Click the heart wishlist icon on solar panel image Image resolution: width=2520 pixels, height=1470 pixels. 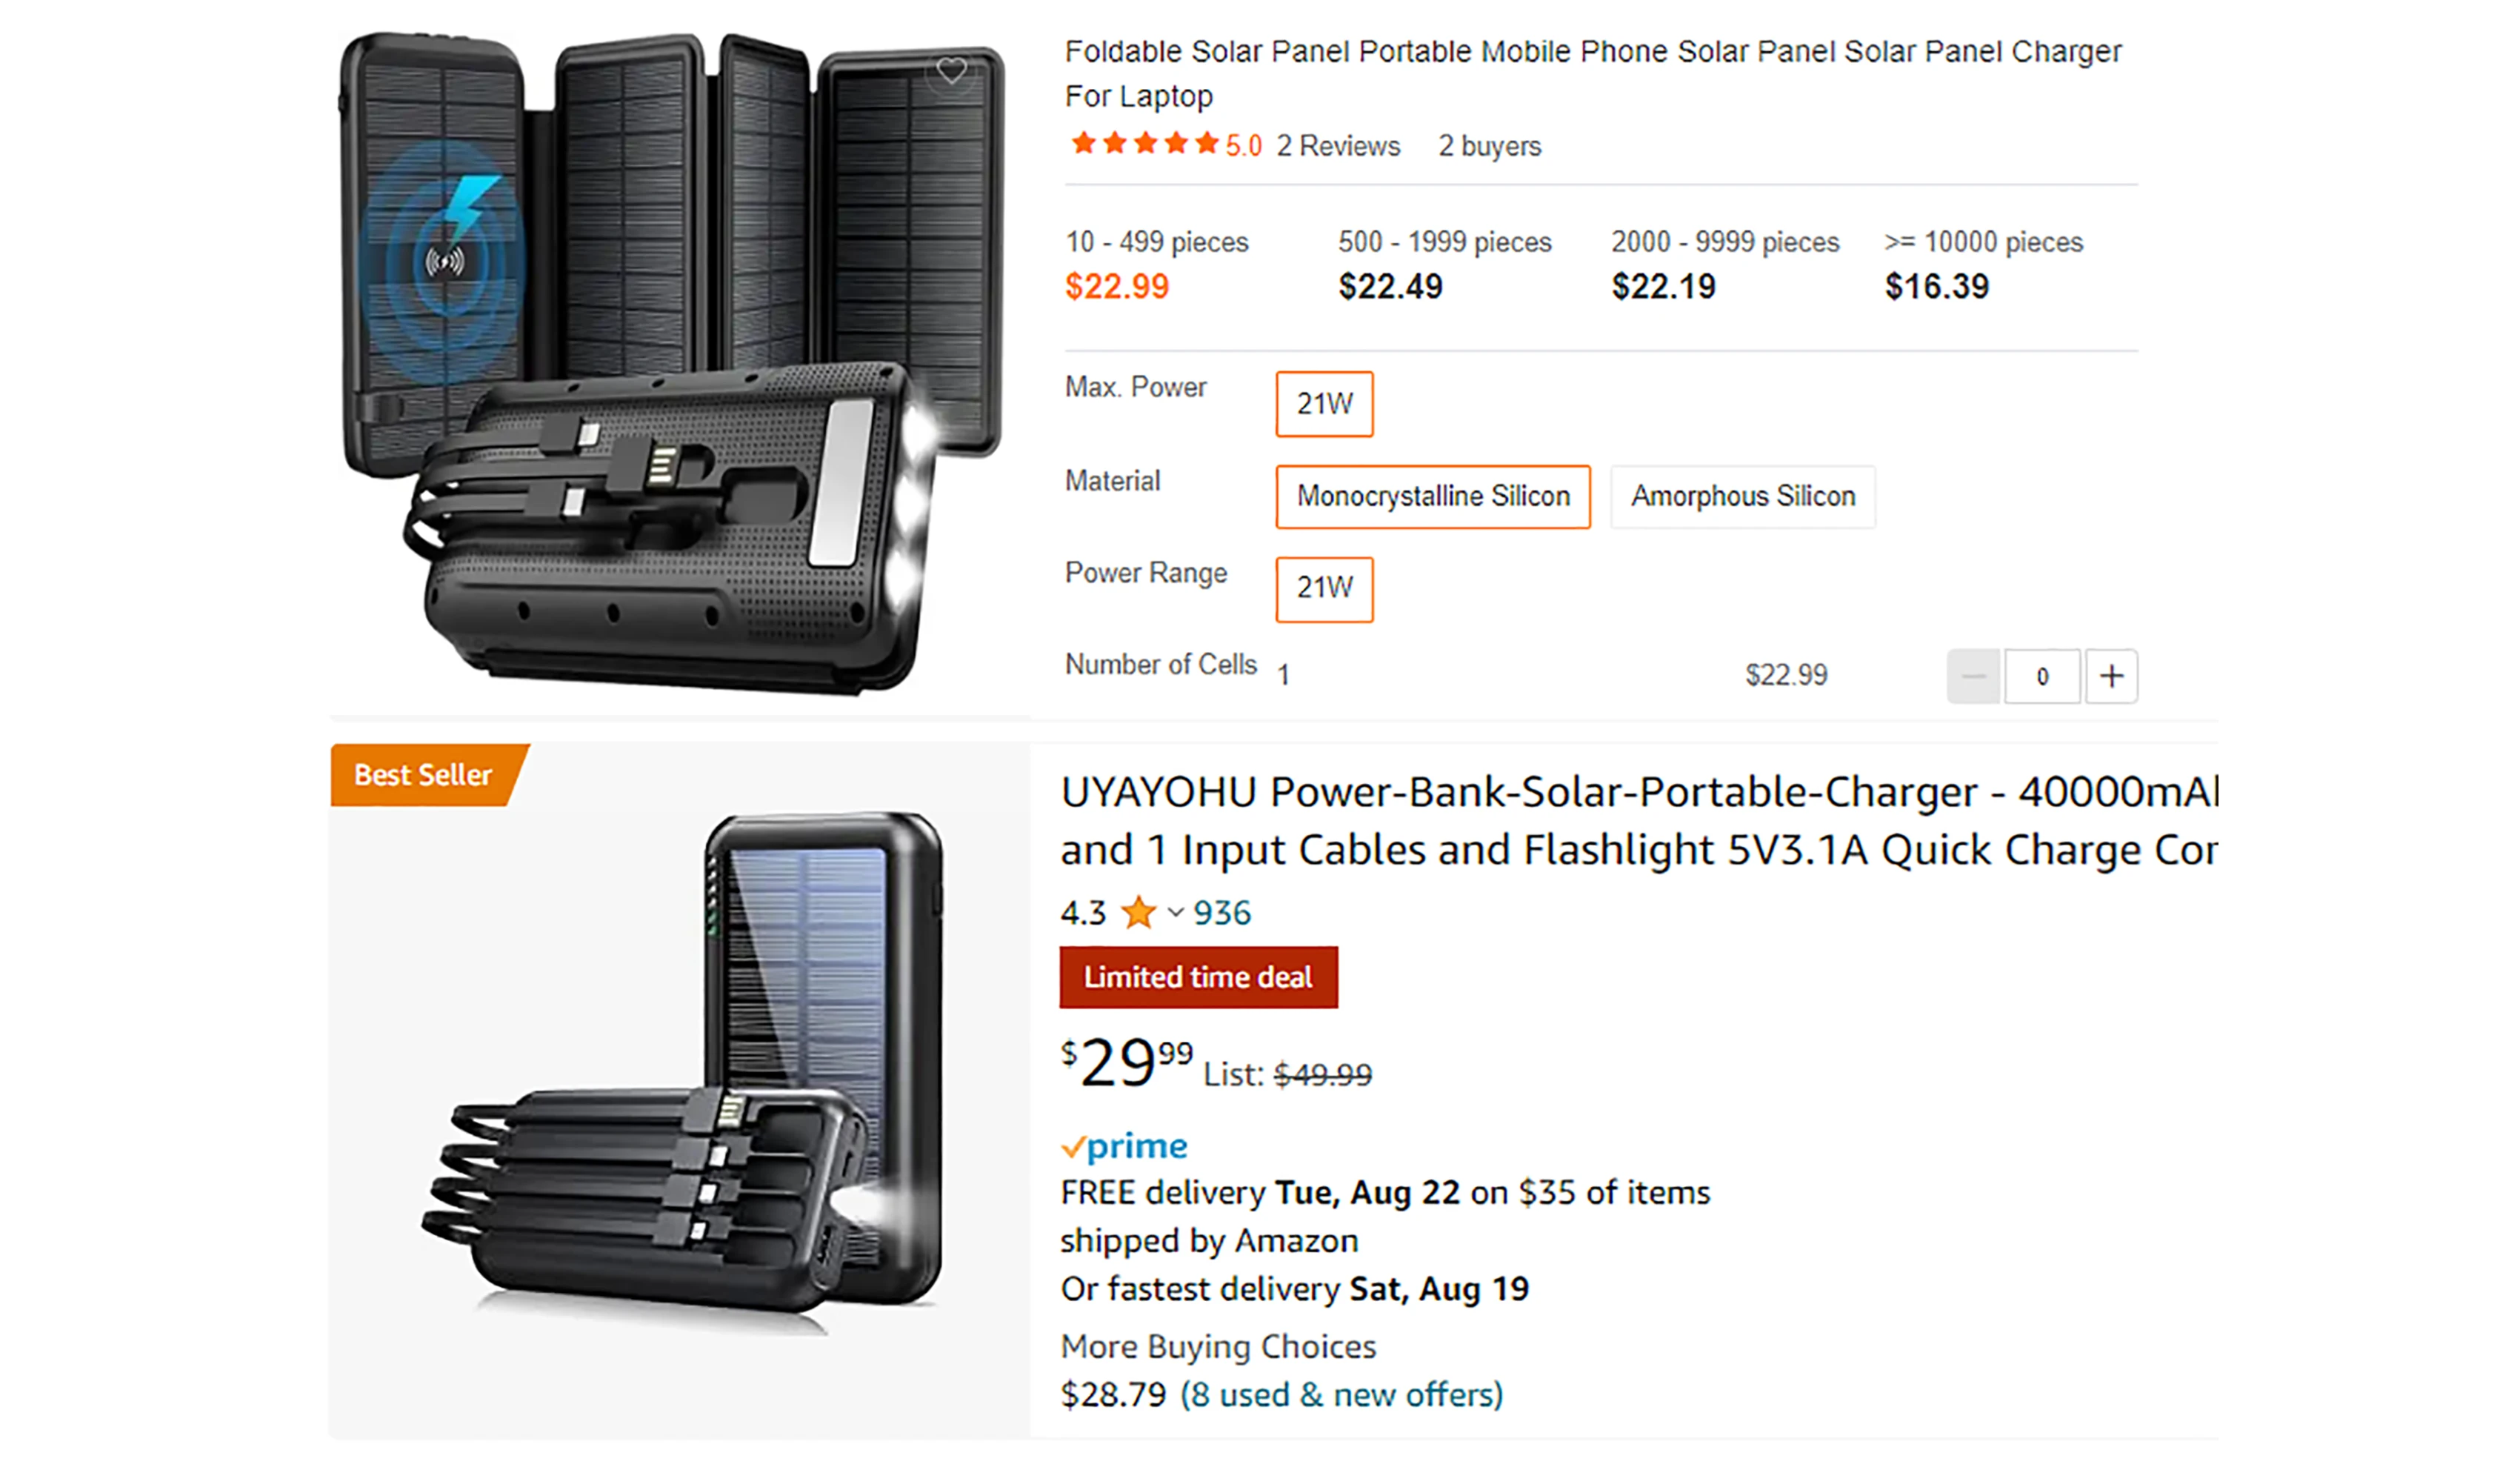[x=951, y=71]
